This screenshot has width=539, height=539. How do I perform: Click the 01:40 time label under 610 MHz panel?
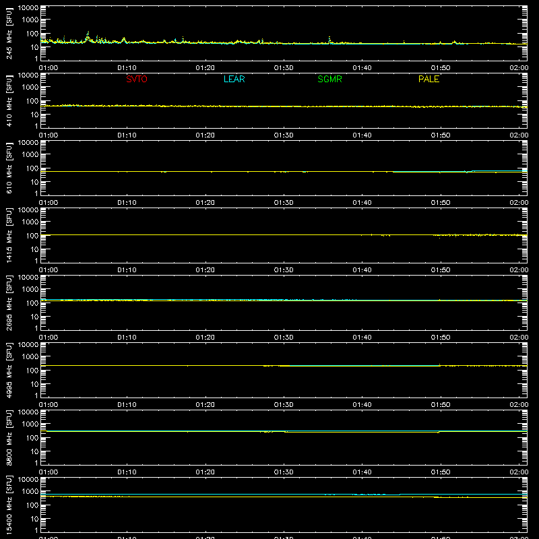362,203
